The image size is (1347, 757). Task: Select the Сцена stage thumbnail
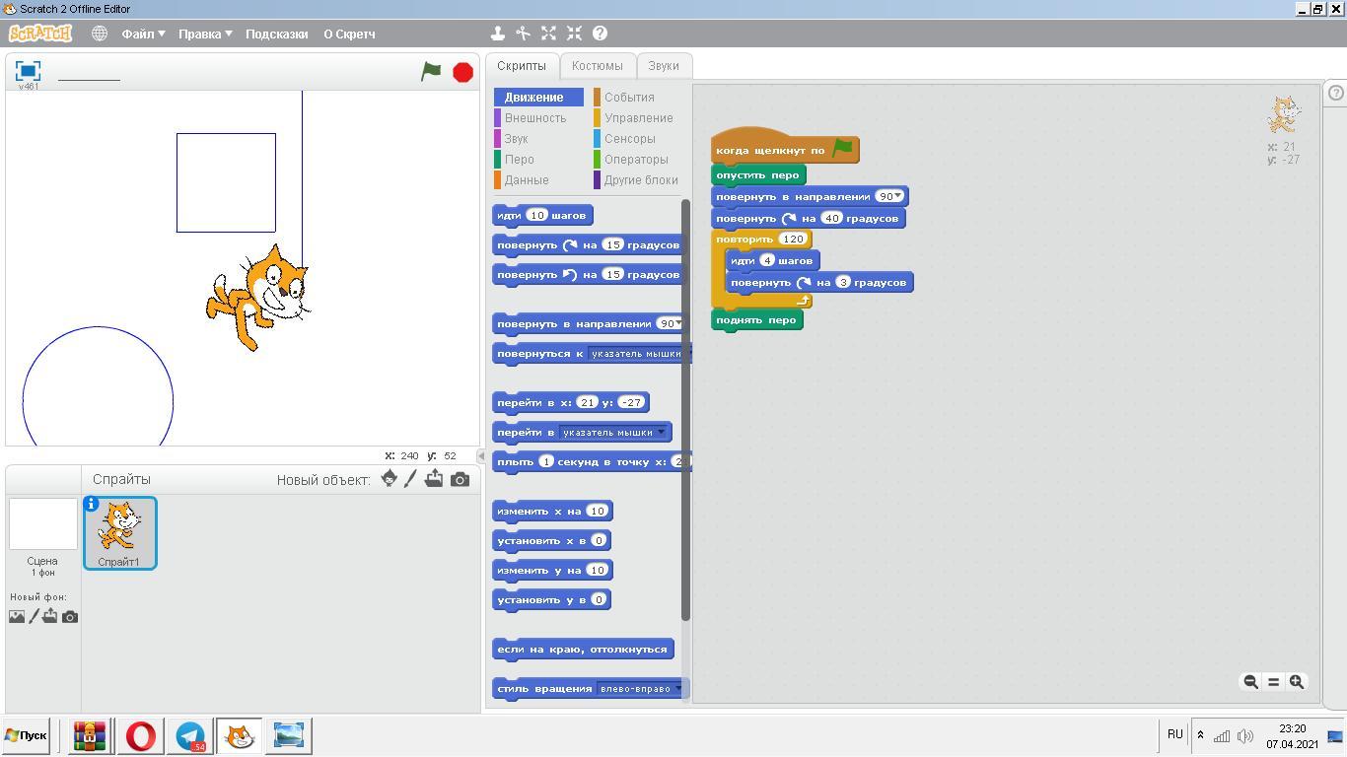(42, 532)
